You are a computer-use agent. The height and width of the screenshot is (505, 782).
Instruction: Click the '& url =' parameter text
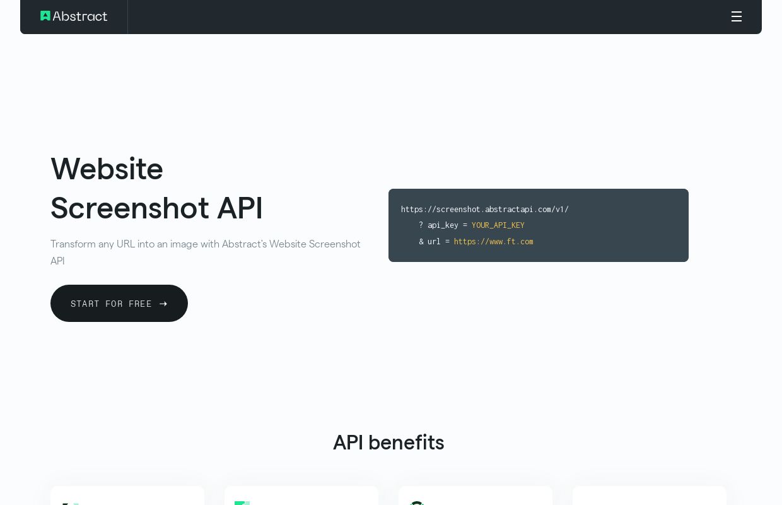tap(435, 242)
